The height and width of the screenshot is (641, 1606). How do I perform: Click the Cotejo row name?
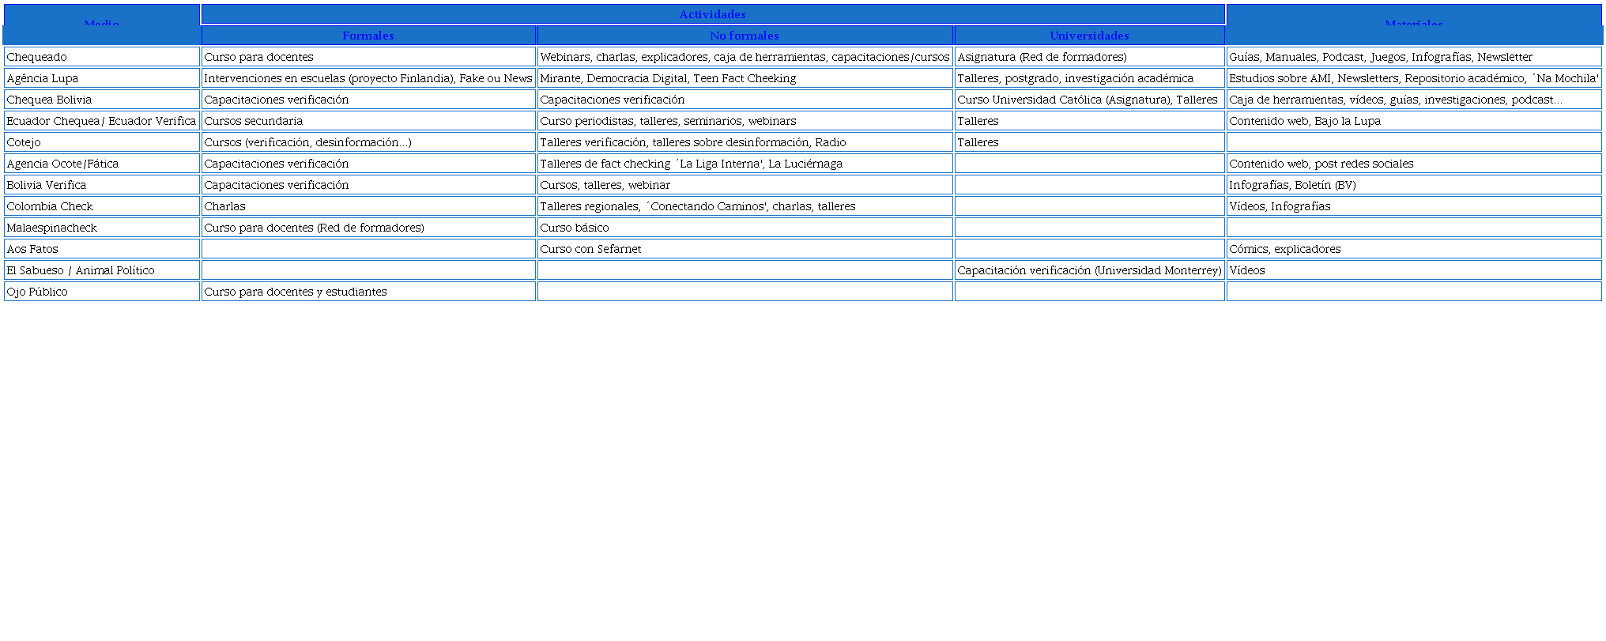click(x=101, y=142)
